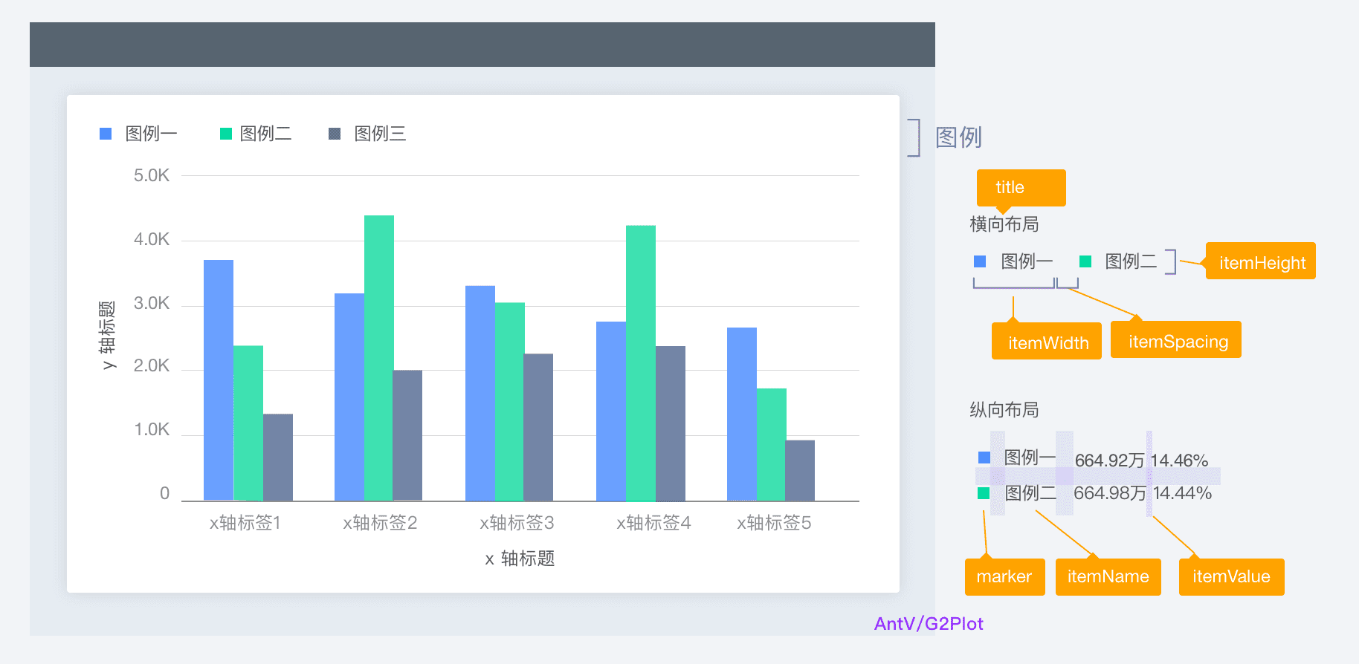This screenshot has height=664, width=1359.
Task: Click the large 图例 heading beside the chart
Action: (x=958, y=137)
